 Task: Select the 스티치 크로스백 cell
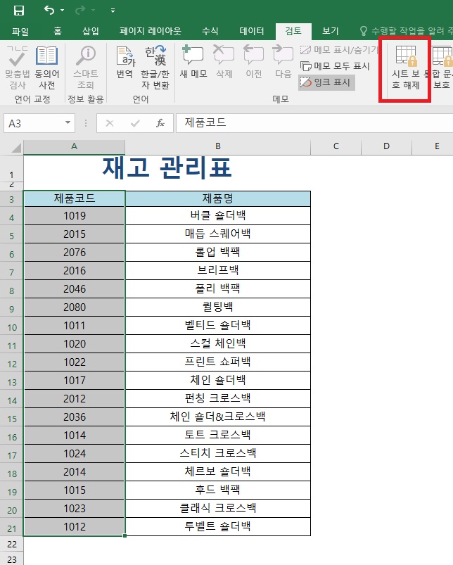point(218,453)
